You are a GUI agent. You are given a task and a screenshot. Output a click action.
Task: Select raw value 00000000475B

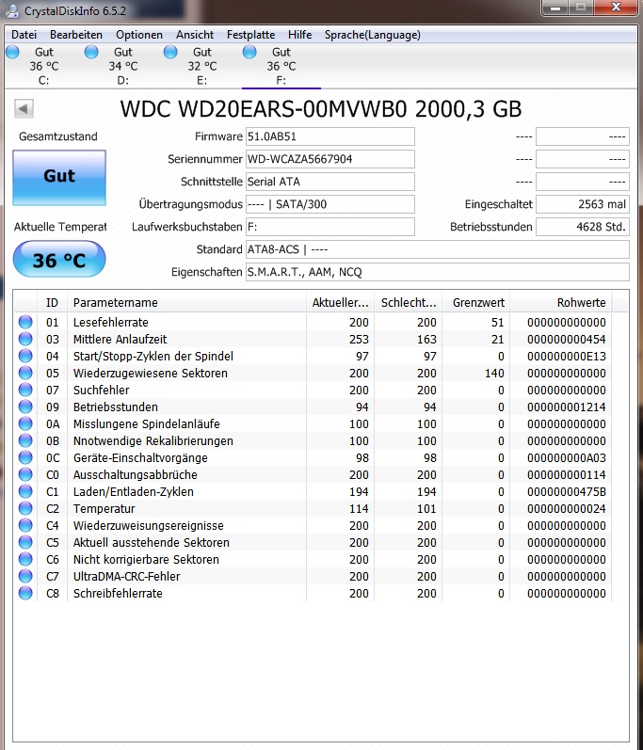click(567, 492)
